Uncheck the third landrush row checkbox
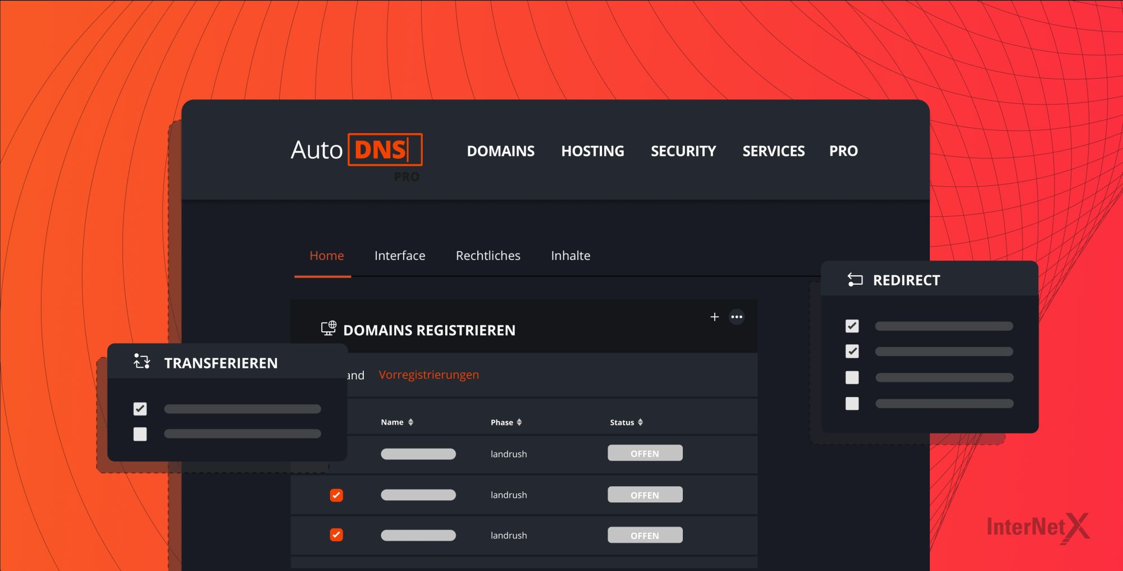1123x571 pixels. point(336,535)
